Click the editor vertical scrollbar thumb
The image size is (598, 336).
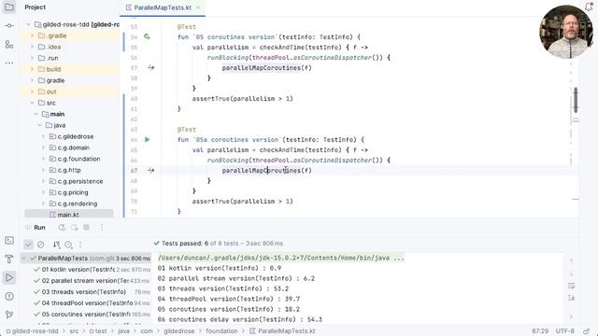click(x=576, y=100)
